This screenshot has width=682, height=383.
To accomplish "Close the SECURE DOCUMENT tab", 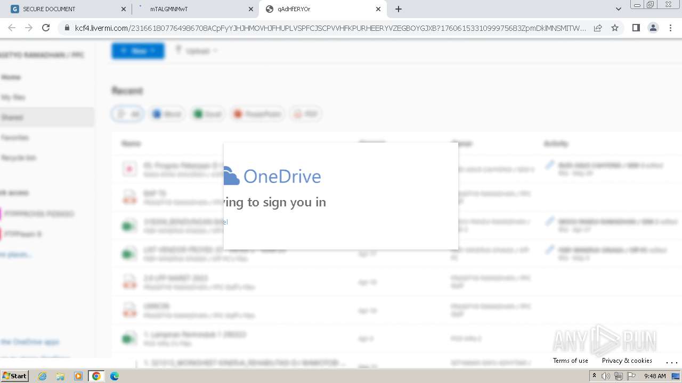I will [124, 9].
